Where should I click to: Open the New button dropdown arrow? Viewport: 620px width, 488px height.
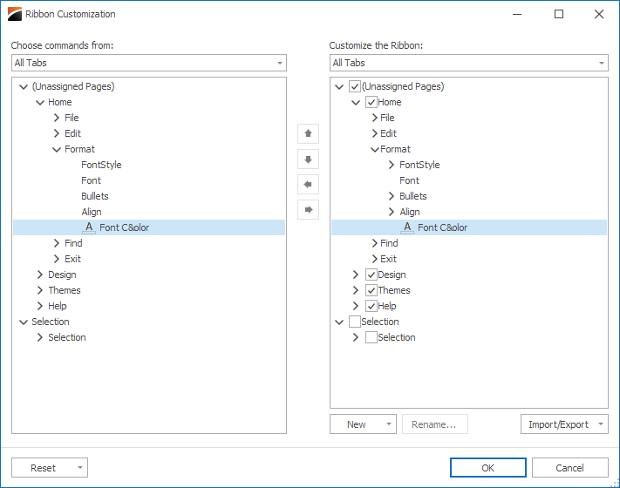pyautogui.click(x=389, y=424)
